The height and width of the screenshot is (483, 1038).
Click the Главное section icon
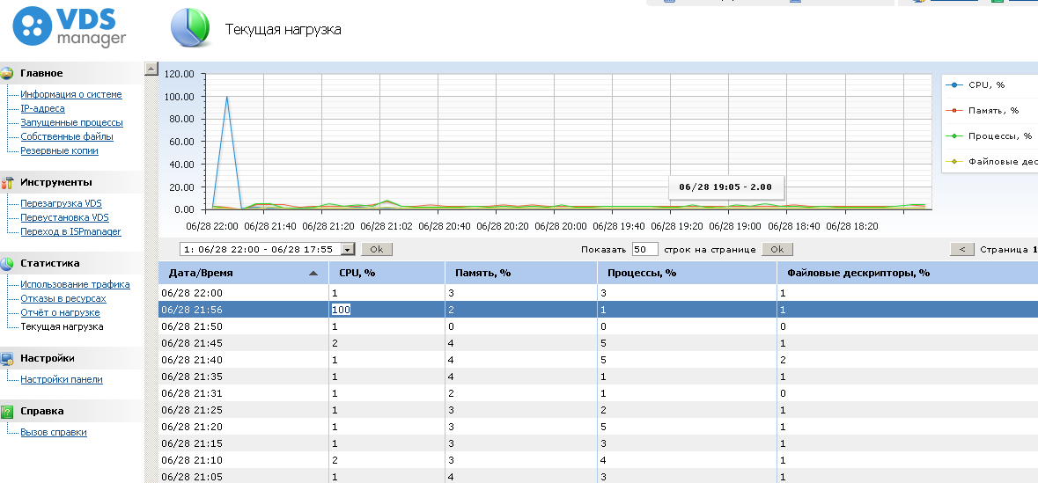tap(7, 73)
